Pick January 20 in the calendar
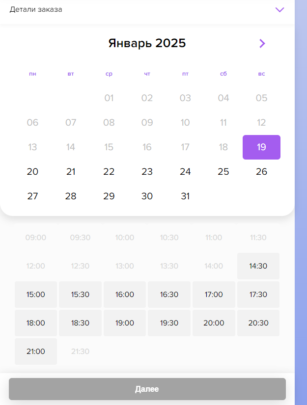Image resolution: width=307 pixels, height=405 pixels. 32,172
